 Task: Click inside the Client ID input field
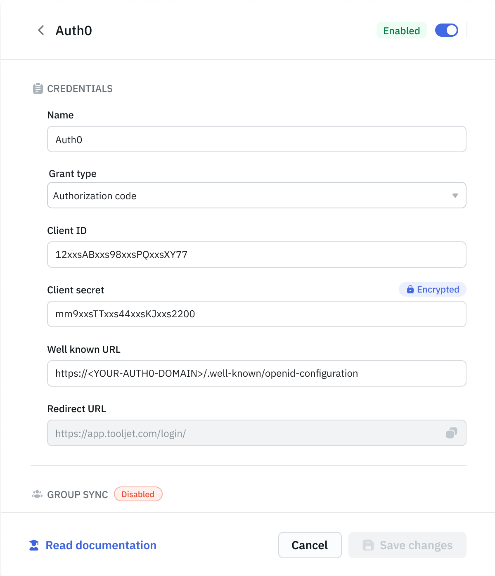pos(256,255)
